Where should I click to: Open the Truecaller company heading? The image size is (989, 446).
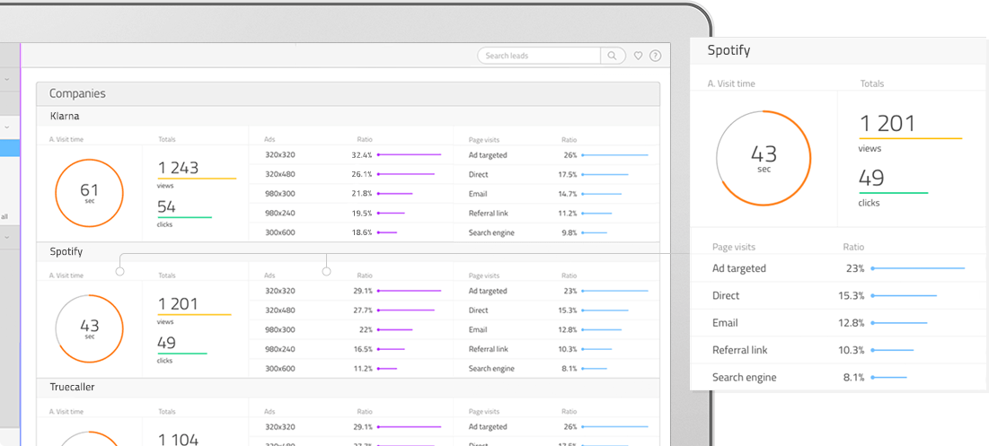tap(72, 388)
